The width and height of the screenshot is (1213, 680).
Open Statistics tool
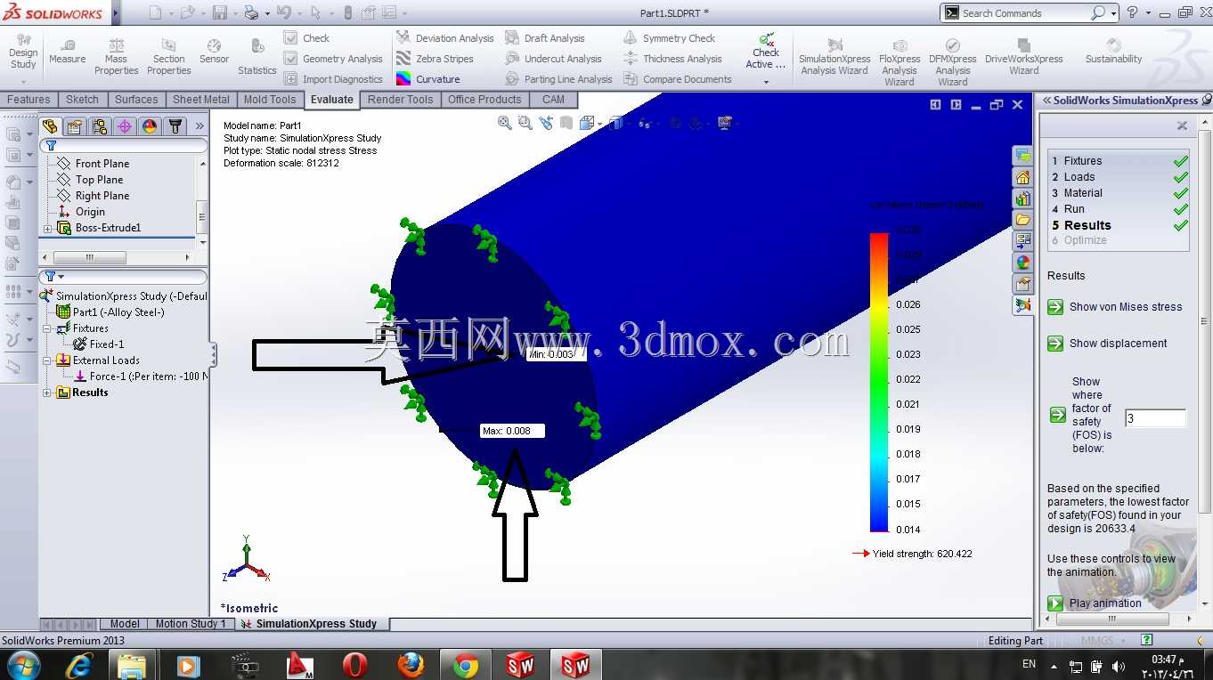(257, 56)
